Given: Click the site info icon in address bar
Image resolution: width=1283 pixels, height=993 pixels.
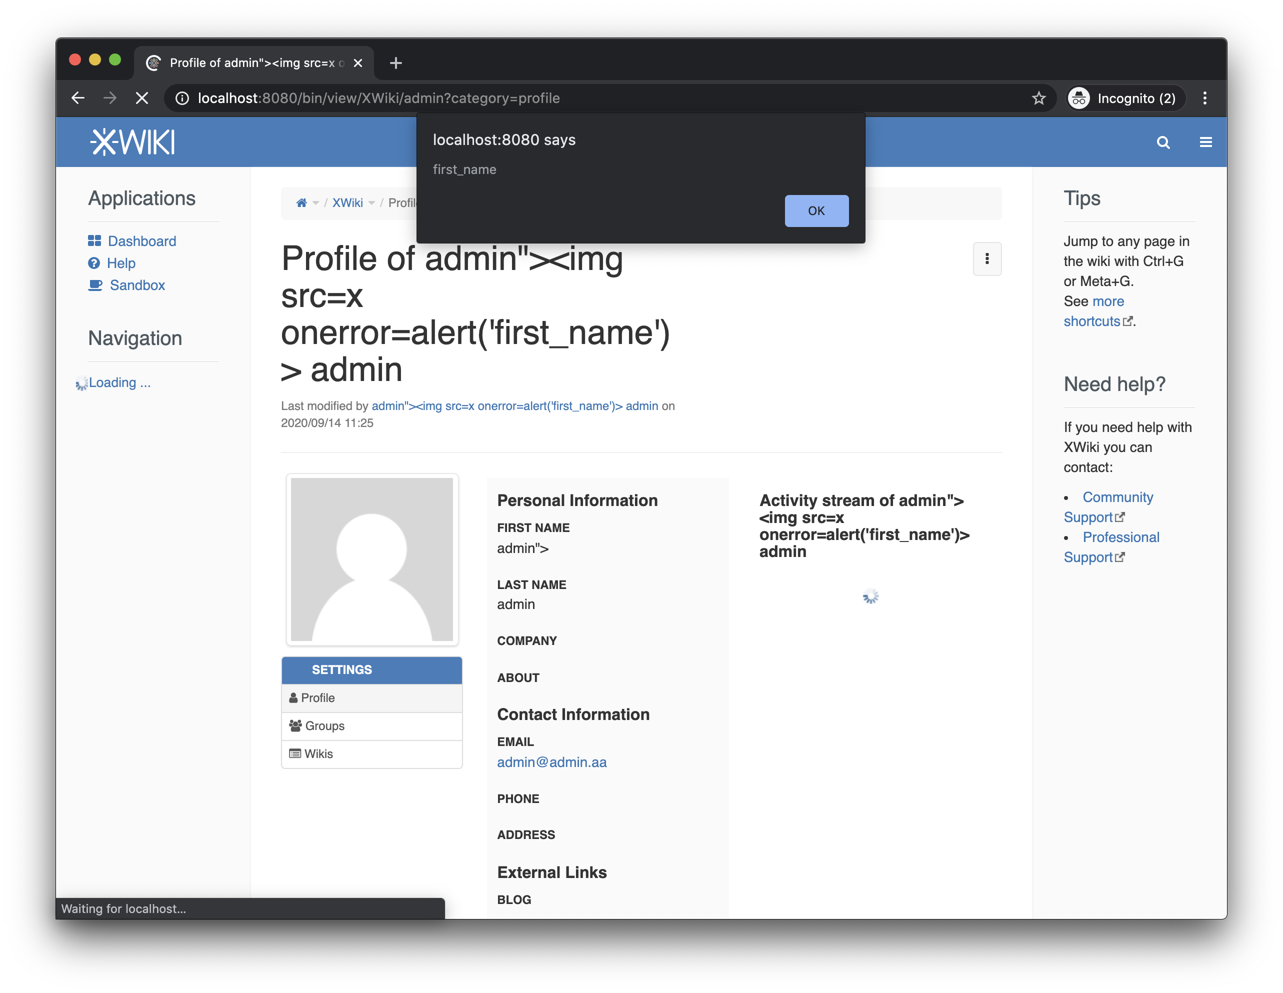Looking at the screenshot, I should click(182, 98).
